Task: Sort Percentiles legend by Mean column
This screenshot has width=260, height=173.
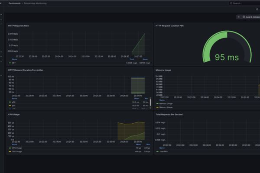Action: [136, 99]
